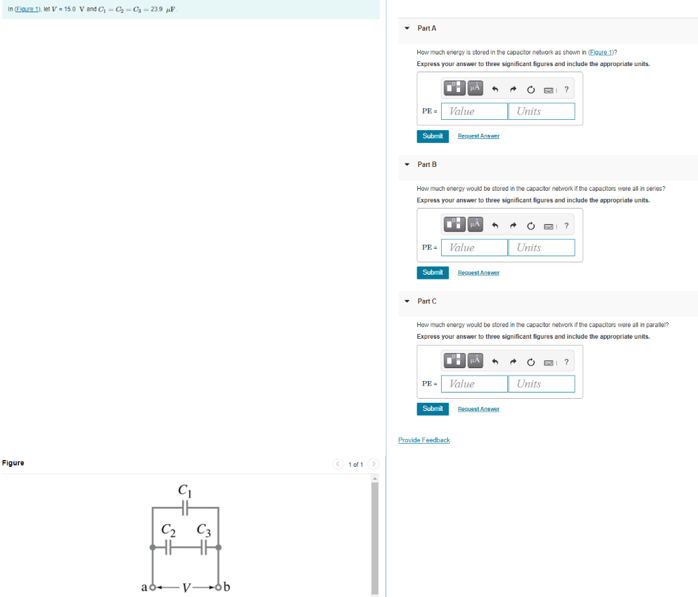Screen dimensions: 698x597
Task: Reset the Part B answer box
Action: [530, 224]
